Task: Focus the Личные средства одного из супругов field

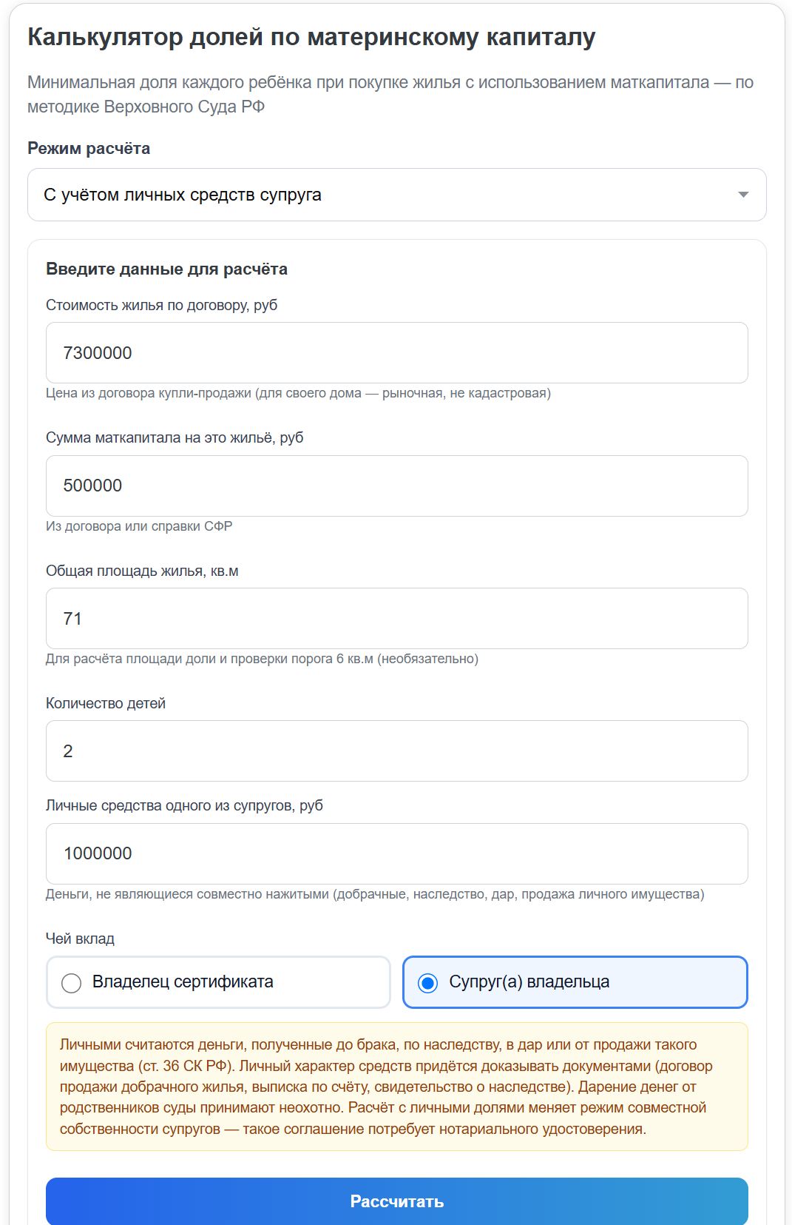Action: pos(396,853)
